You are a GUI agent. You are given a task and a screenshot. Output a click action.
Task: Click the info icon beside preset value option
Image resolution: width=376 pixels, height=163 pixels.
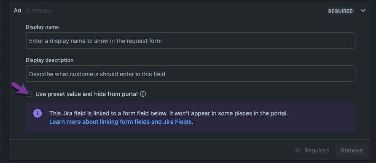(143, 94)
